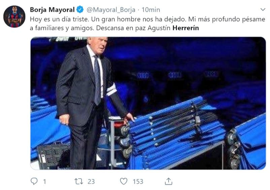This screenshot has width=270, height=190.
Task: Click the text "Descansa en paz Agustín"
Action: (x=133, y=28)
